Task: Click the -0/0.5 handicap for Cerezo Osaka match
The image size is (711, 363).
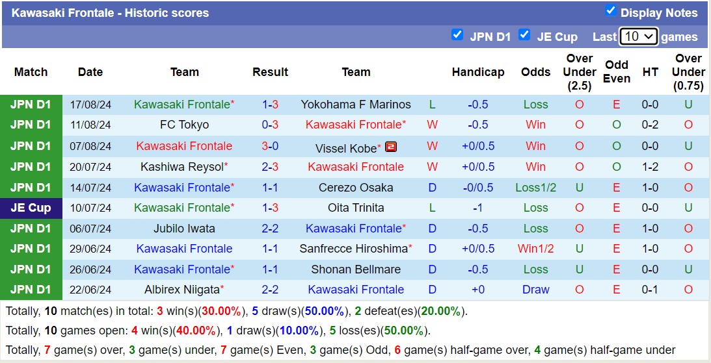Action: point(478,188)
